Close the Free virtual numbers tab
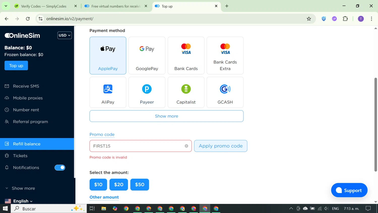 [x=146, y=6]
